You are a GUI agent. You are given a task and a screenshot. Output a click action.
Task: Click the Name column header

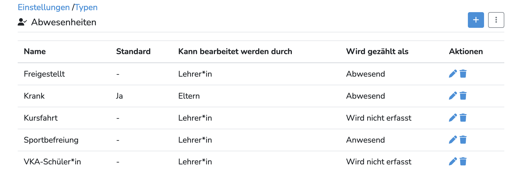coord(35,52)
